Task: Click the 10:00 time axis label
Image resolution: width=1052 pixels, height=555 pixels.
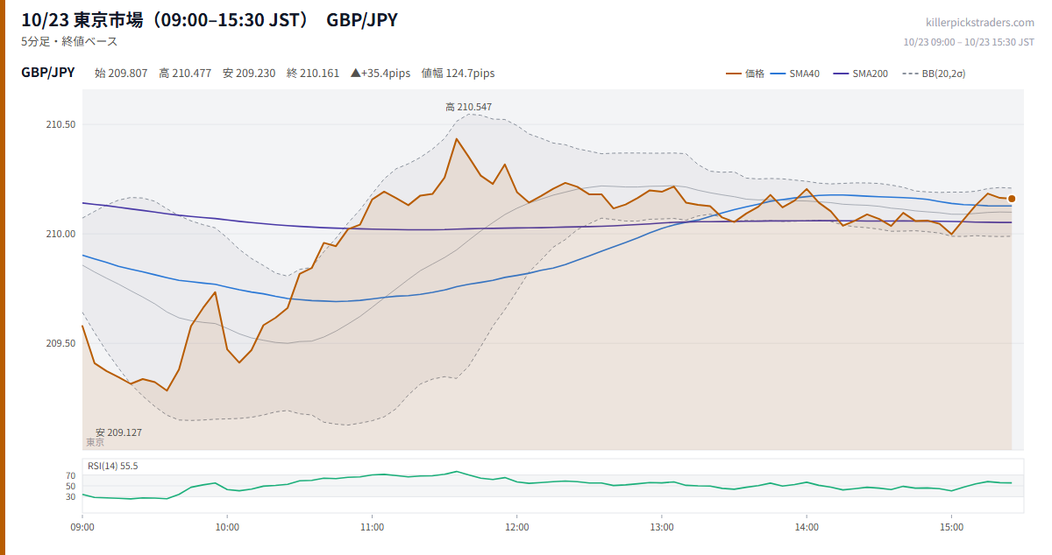Action: coord(227,527)
